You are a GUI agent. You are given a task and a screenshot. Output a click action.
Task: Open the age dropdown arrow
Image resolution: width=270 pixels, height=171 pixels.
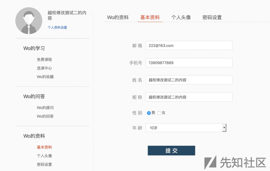(224, 128)
